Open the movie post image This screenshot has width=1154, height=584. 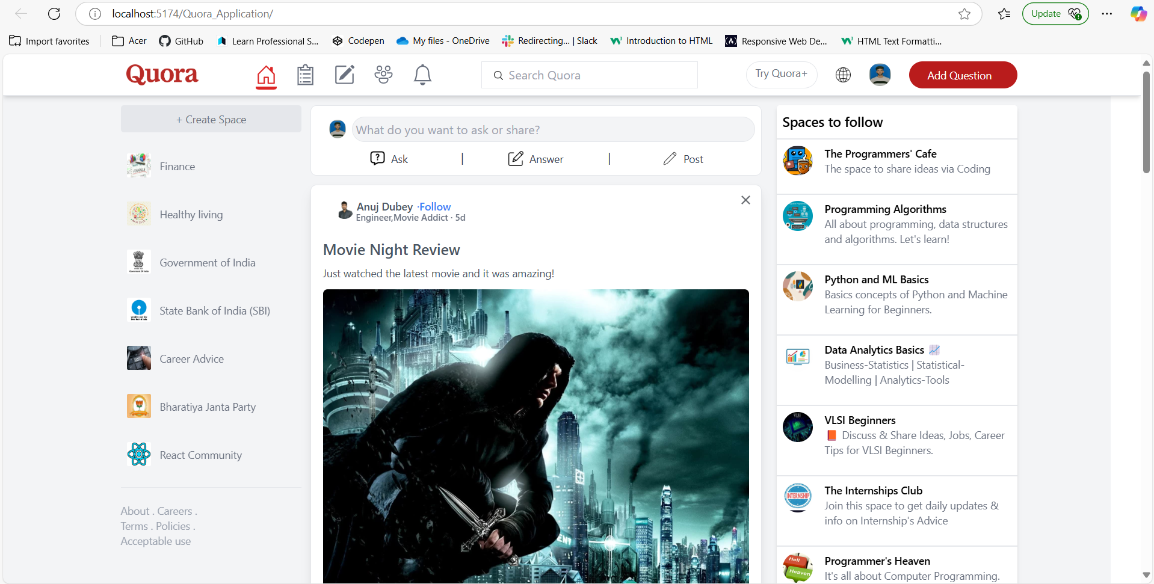pos(536,436)
